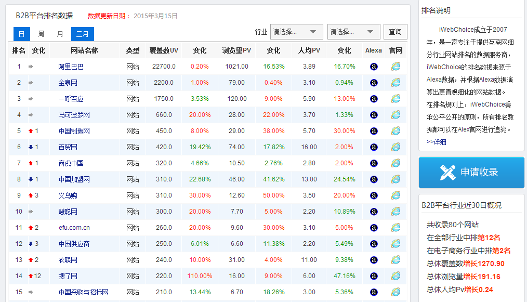Click the Alexa icon in the 金泉网 row
This screenshot has height=302, width=527.
pyautogui.click(x=373, y=83)
